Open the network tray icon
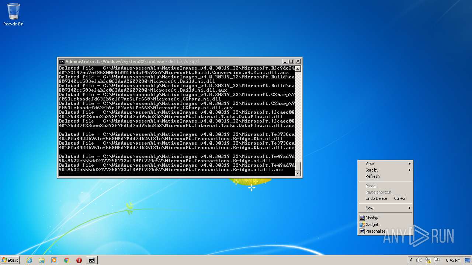 tap(428, 260)
